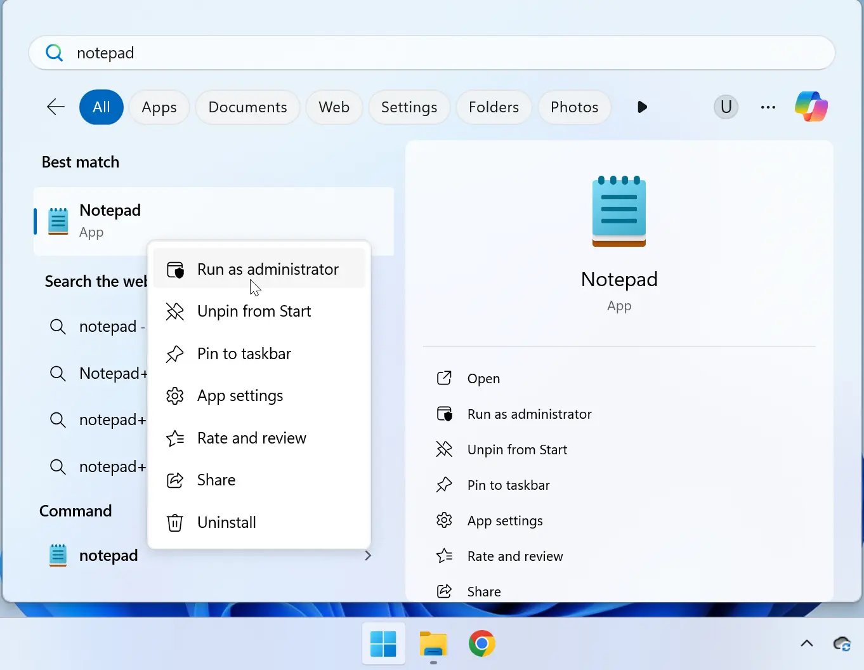This screenshot has width=864, height=670.
Task: Choose Pin to taskbar in the context menu
Action: coord(259,353)
